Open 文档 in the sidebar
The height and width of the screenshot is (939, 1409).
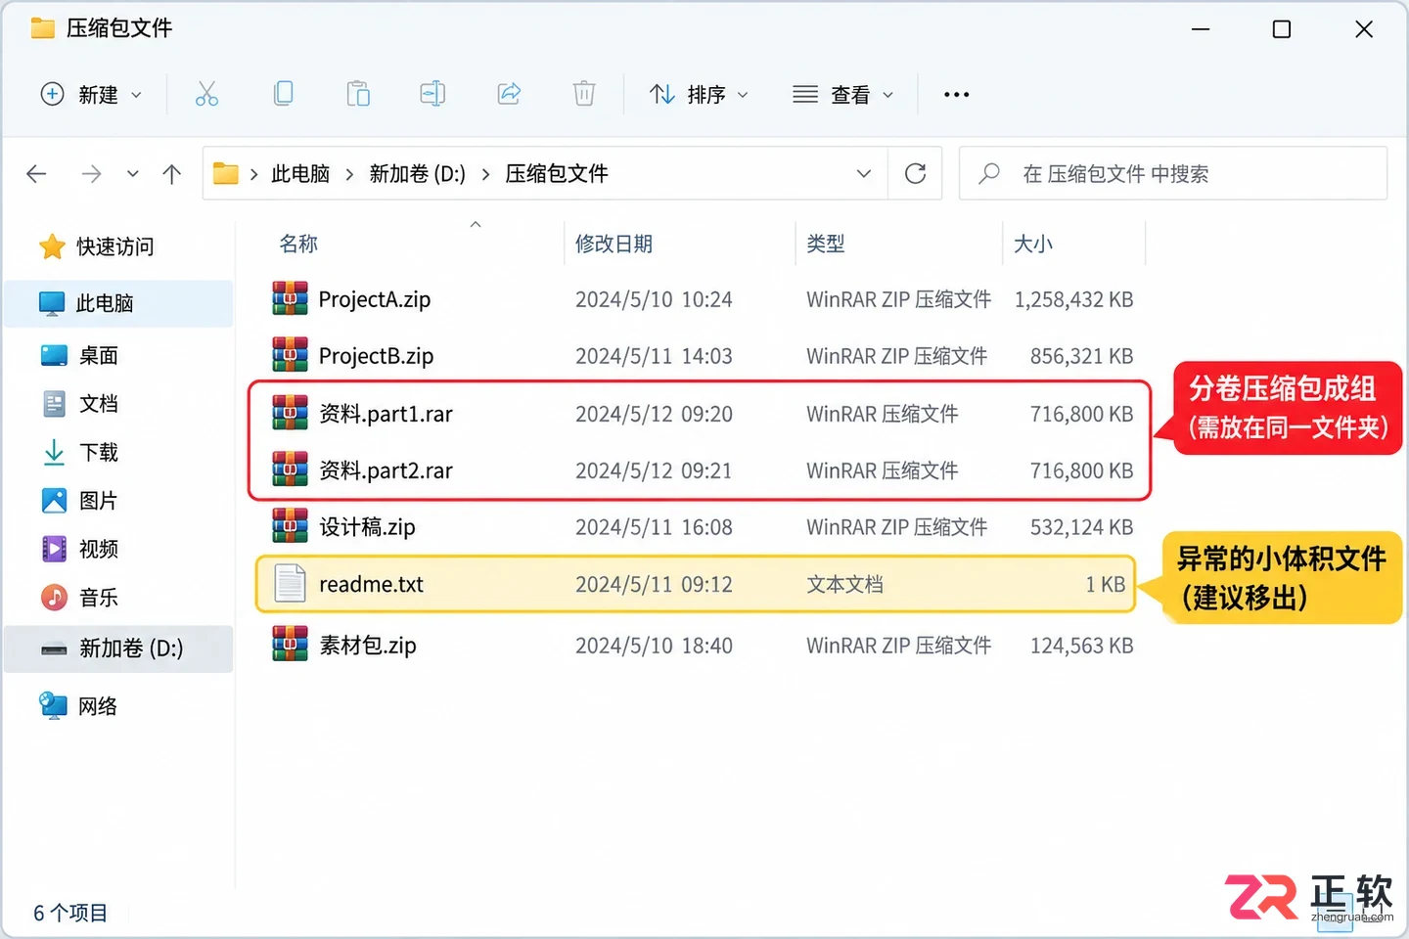(79, 403)
